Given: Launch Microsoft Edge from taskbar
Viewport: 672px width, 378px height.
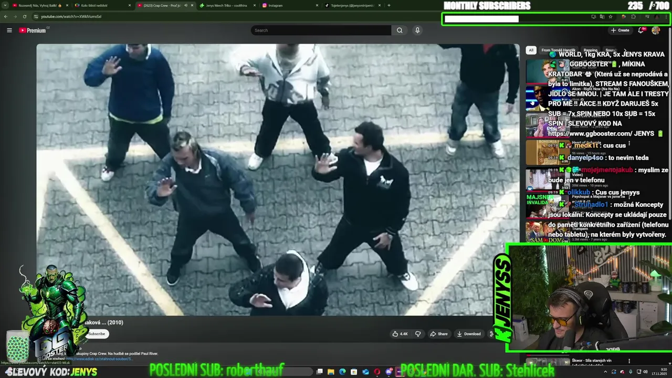Looking at the screenshot, I should [x=342, y=372].
